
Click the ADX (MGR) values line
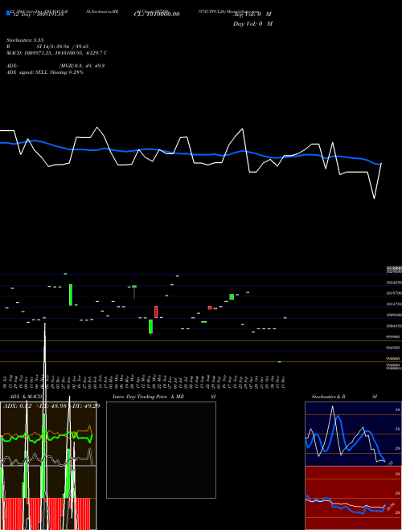55,66
